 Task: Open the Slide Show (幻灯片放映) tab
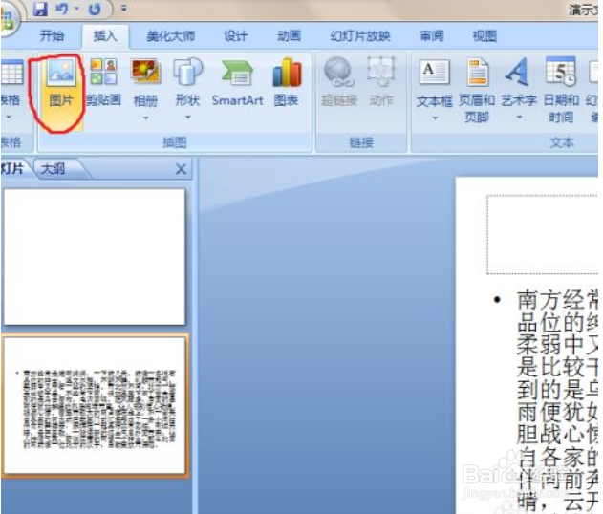click(x=360, y=36)
